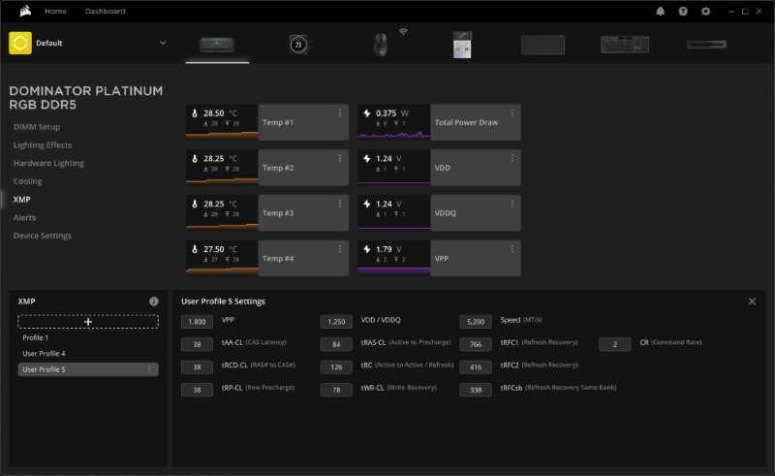Image resolution: width=775 pixels, height=476 pixels.
Task: Open User Profile 5 options menu
Action: click(x=150, y=369)
